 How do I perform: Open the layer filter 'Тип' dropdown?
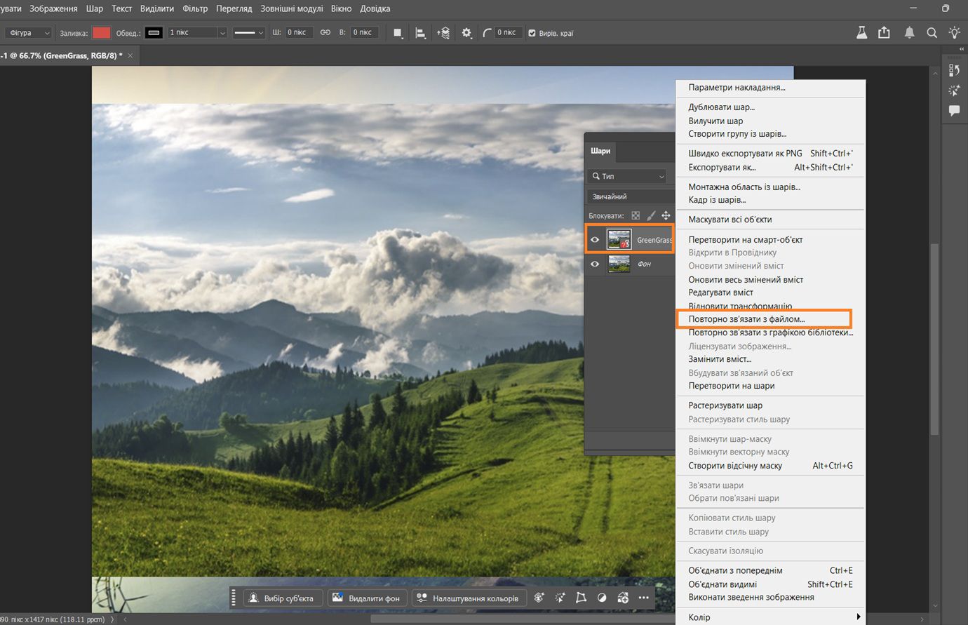pyautogui.click(x=628, y=177)
